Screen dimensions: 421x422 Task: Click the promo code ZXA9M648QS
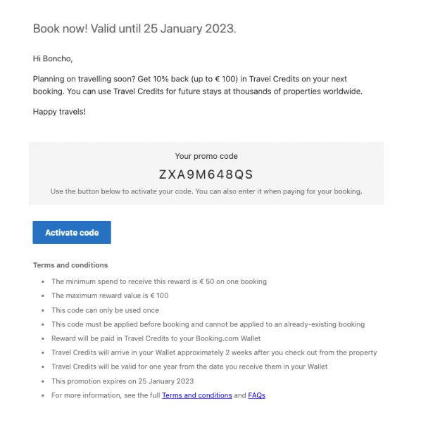click(x=206, y=174)
